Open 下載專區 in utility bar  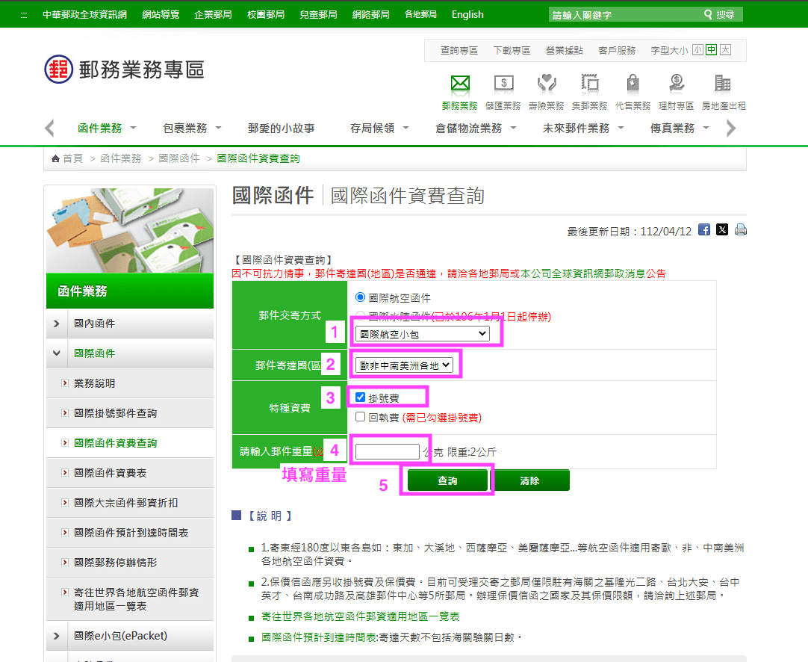click(512, 51)
